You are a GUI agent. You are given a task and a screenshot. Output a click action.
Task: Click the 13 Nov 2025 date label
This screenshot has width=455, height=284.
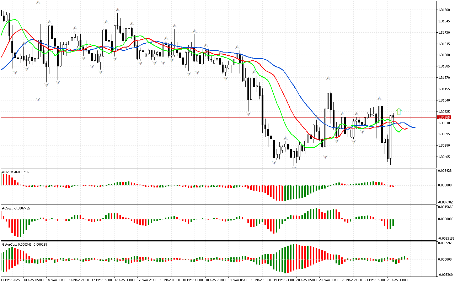click(11, 280)
